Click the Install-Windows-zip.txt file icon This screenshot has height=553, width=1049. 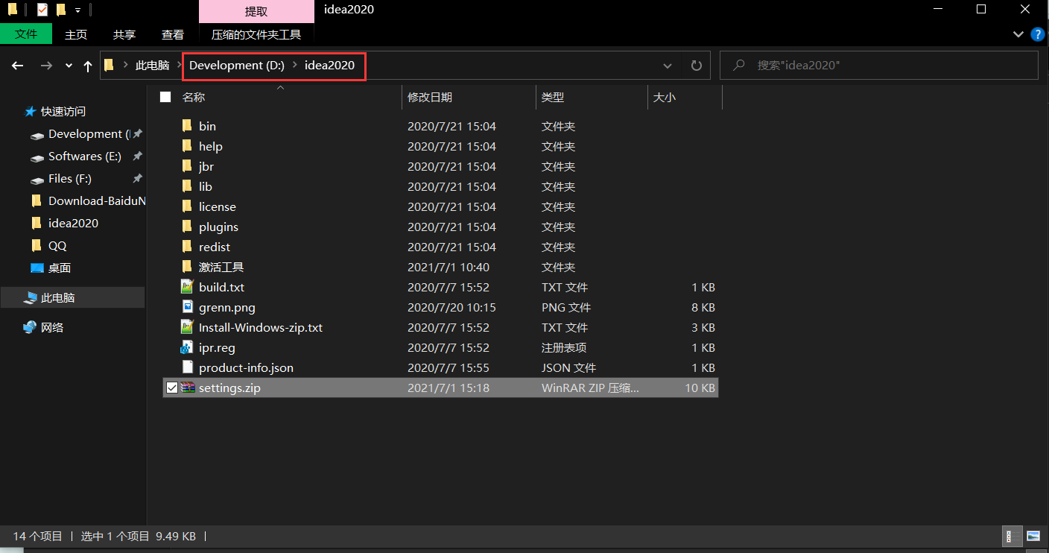point(187,327)
